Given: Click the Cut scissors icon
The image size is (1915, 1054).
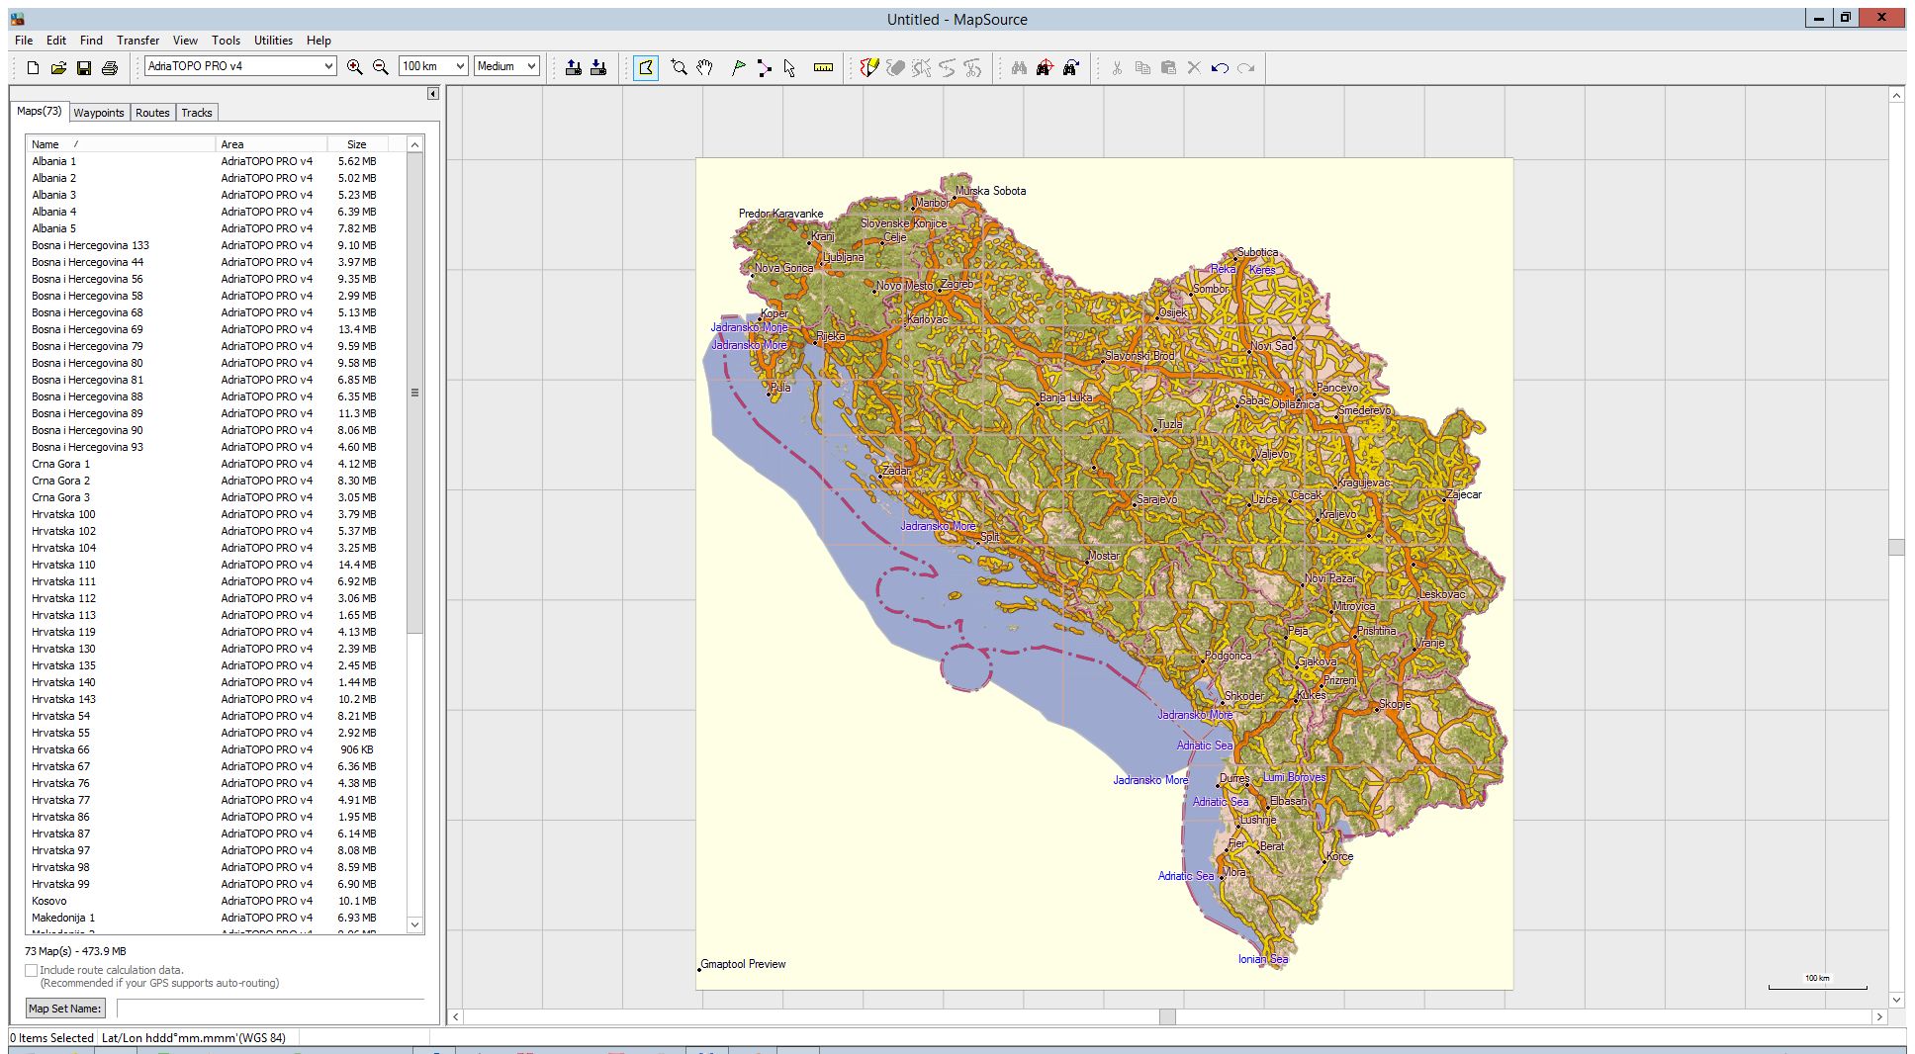Looking at the screenshot, I should (x=1117, y=67).
